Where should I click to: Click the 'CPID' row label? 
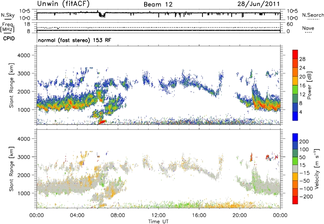pyautogui.click(x=9, y=38)
